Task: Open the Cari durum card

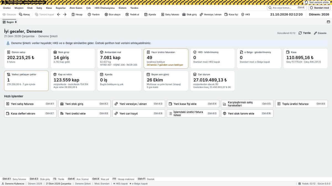Action: click(212, 81)
